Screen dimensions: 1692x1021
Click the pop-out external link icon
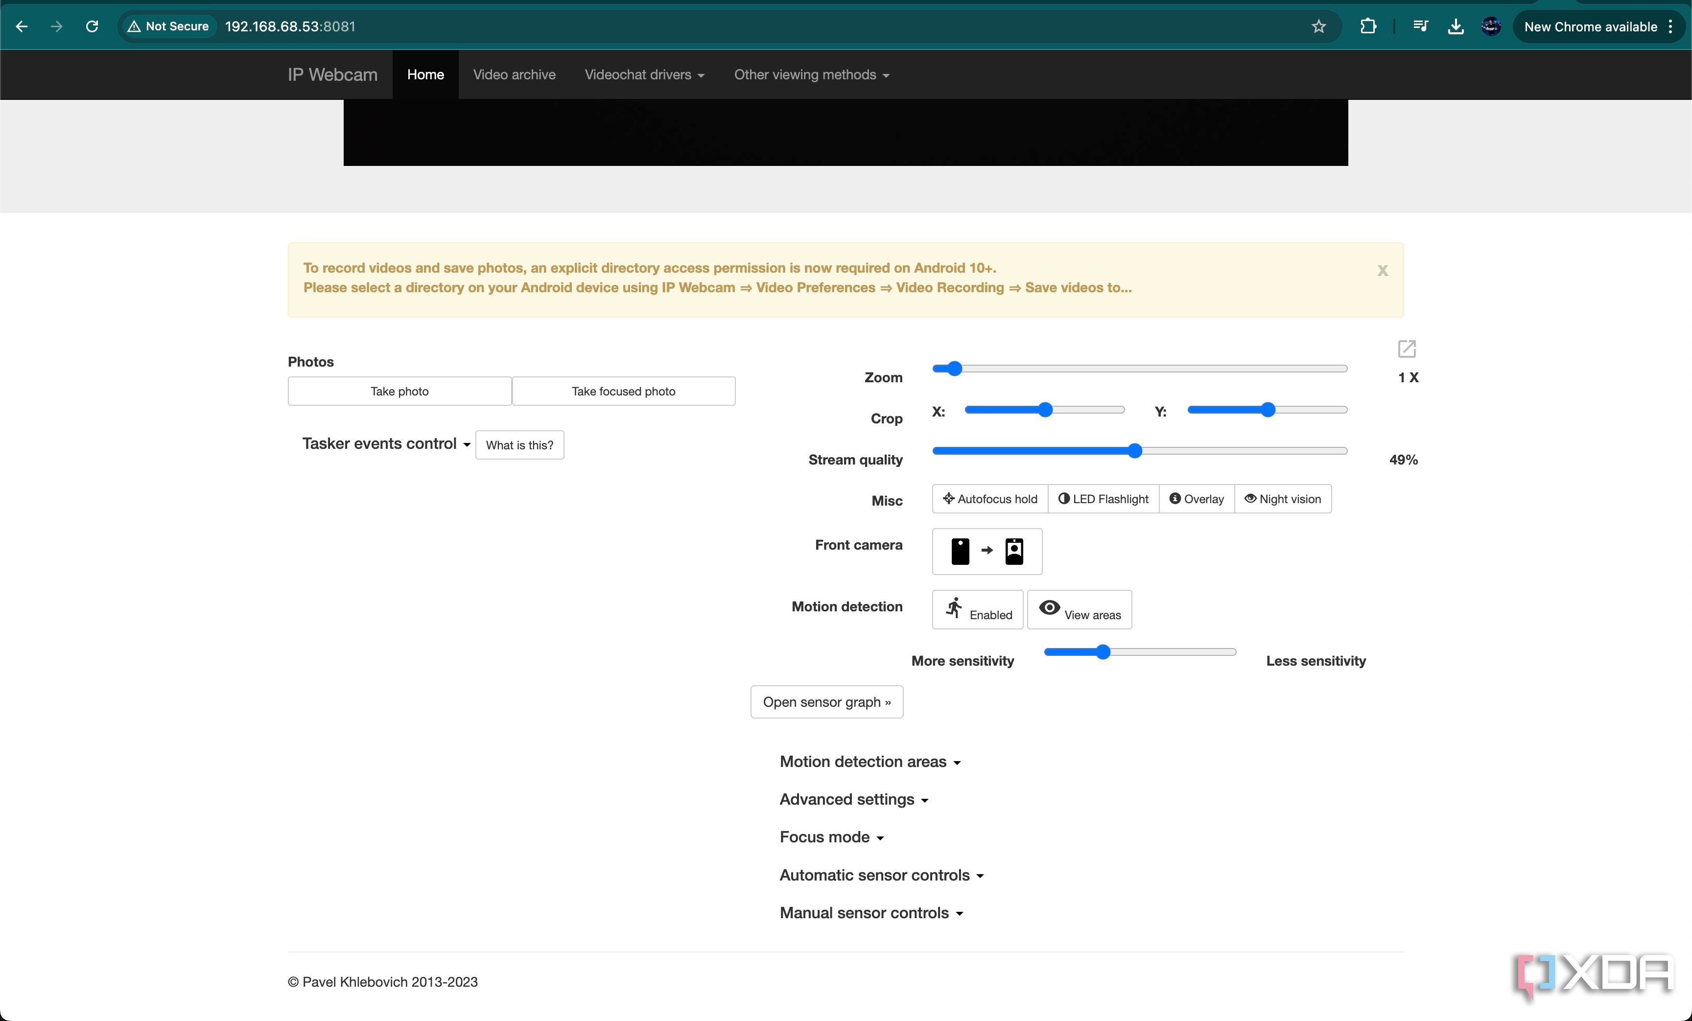point(1407,349)
